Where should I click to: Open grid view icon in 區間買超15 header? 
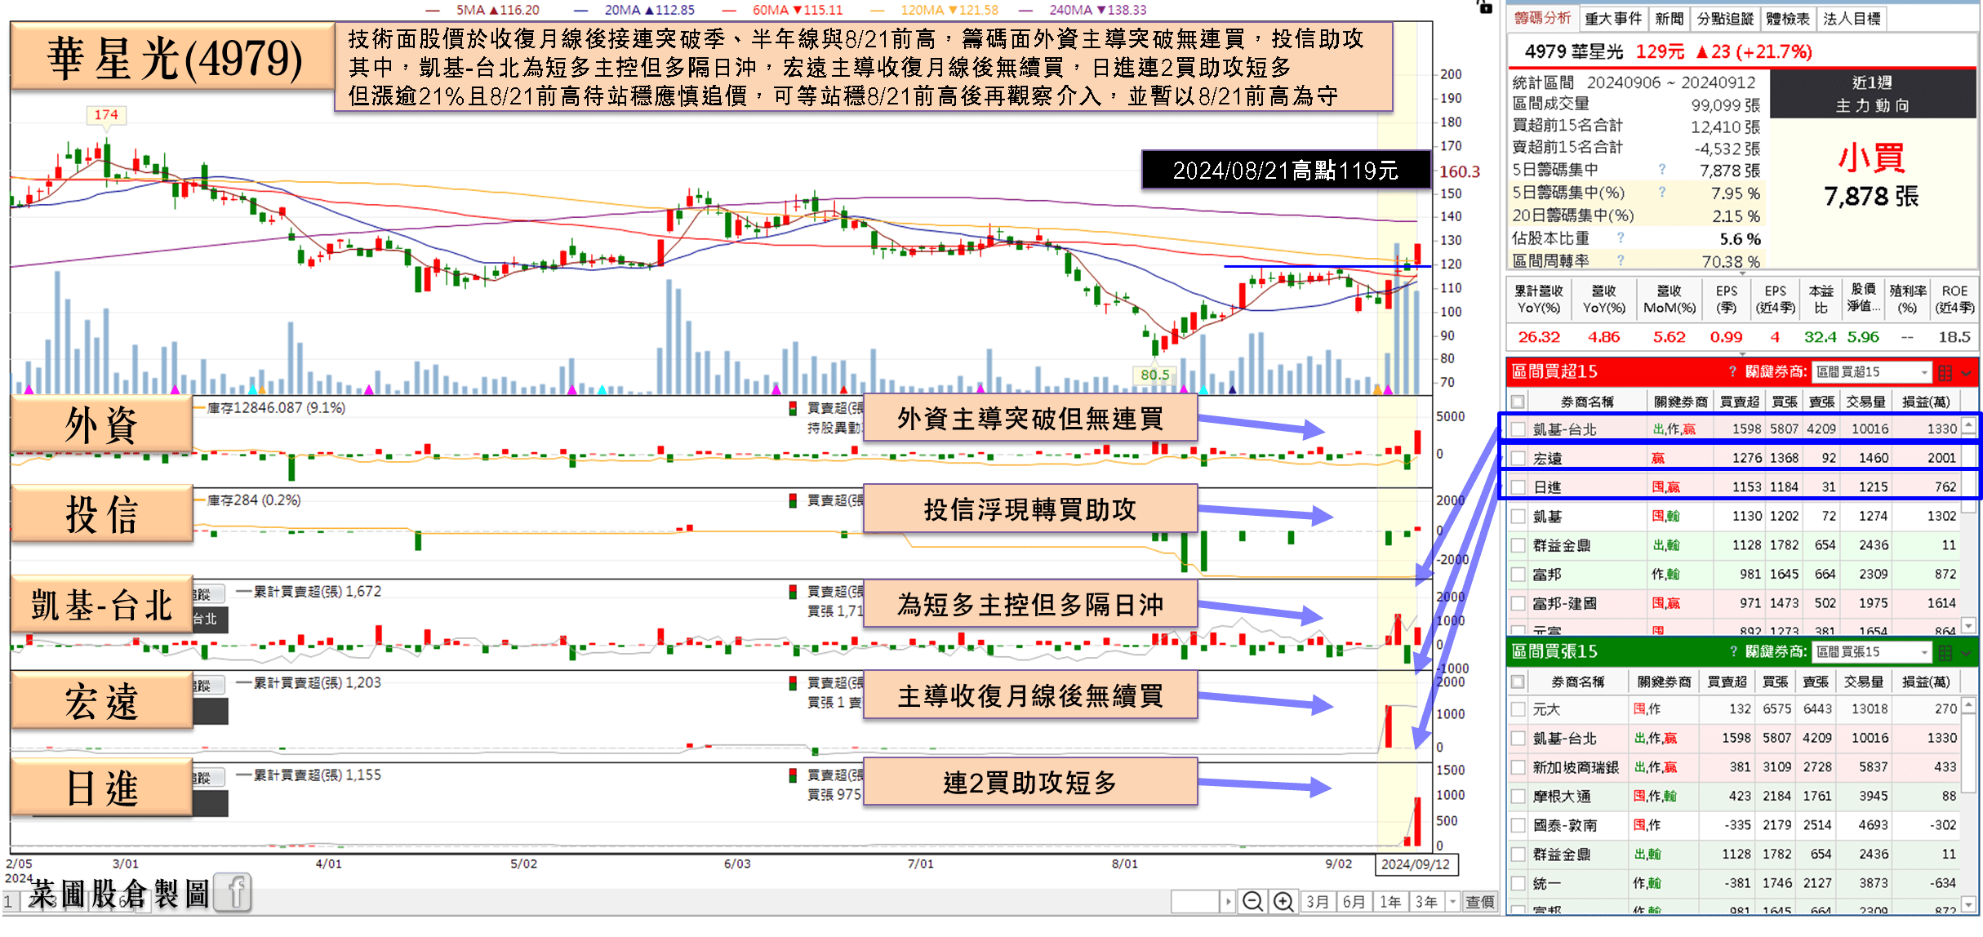1945,372
